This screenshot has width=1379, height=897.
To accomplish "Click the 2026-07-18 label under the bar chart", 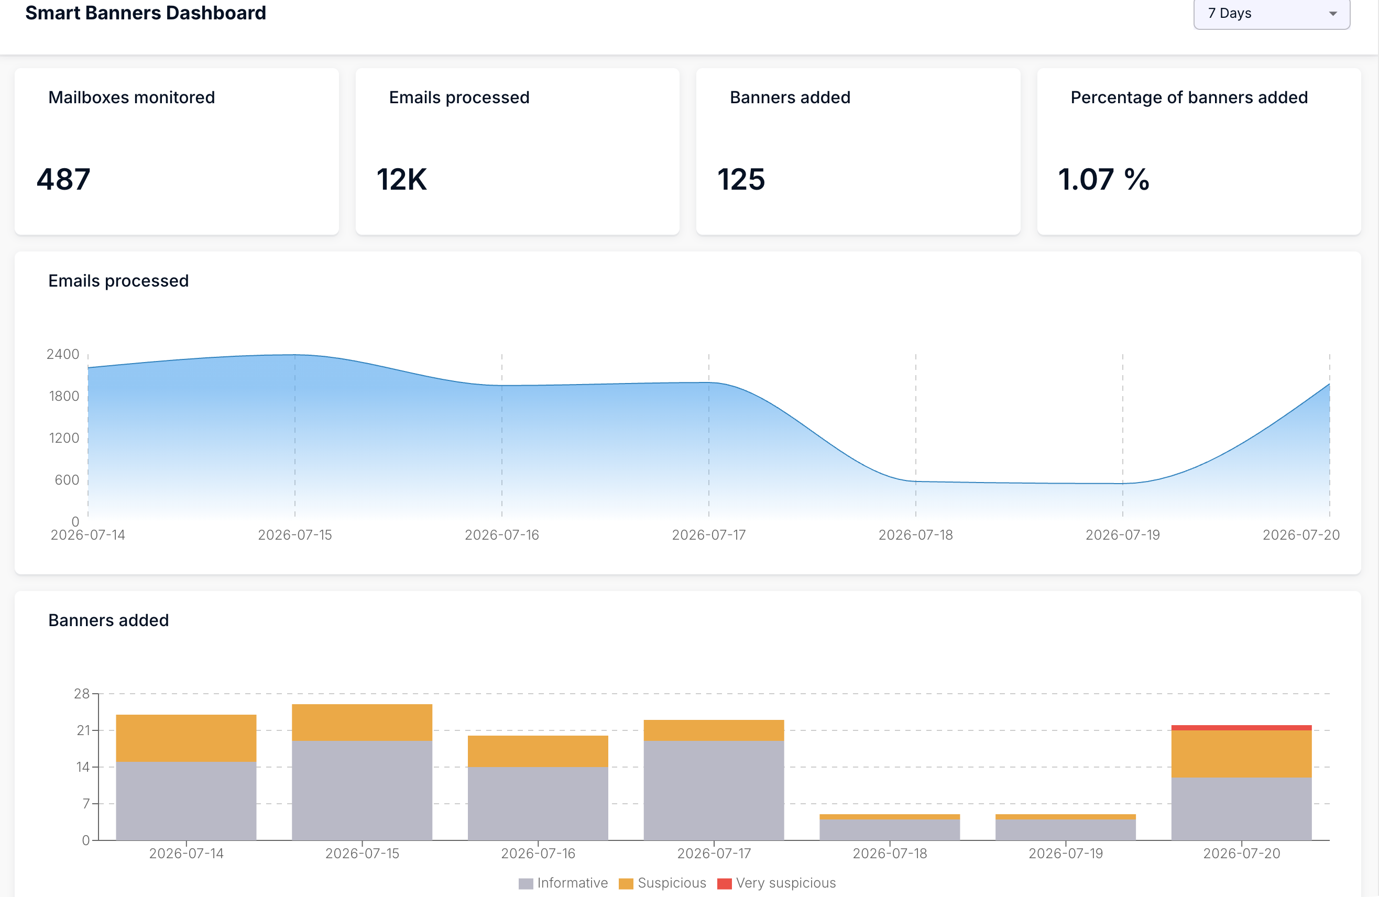I will point(890,854).
